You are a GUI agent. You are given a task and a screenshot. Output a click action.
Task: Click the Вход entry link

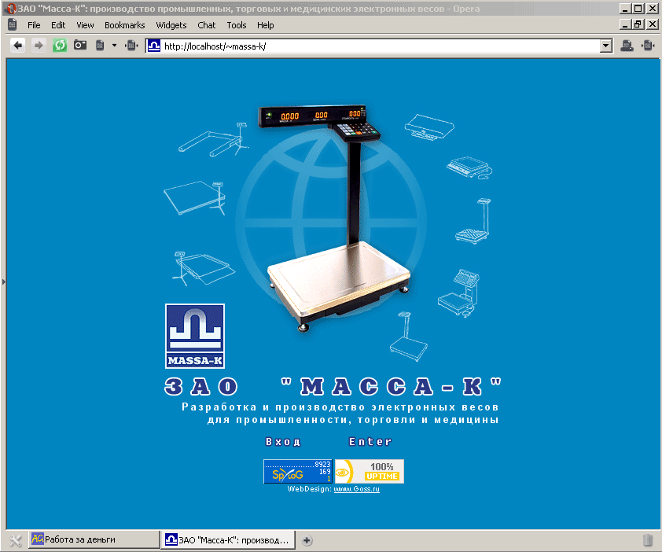pyautogui.click(x=283, y=442)
